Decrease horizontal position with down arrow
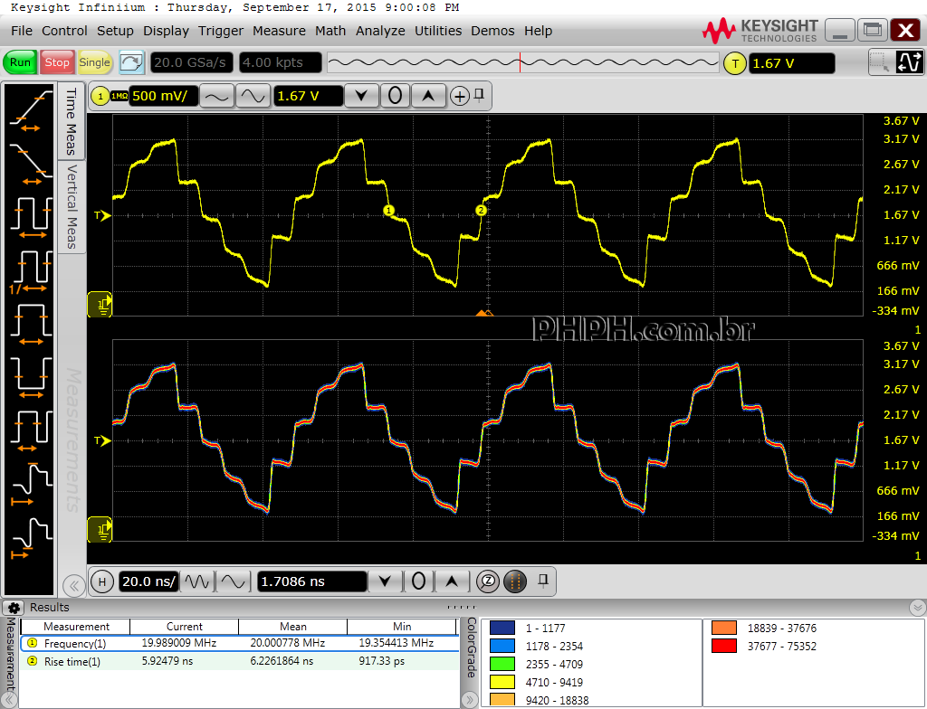The image size is (927, 709). tap(386, 581)
